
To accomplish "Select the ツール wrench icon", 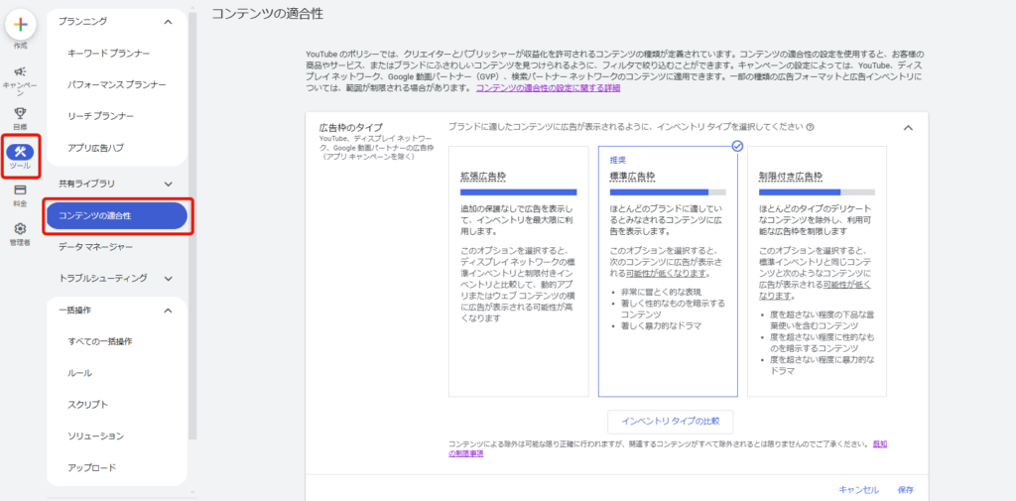I will pyautogui.click(x=20, y=153).
